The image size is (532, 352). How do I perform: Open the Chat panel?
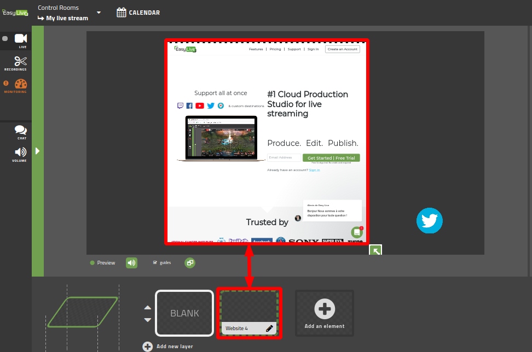tap(21, 132)
